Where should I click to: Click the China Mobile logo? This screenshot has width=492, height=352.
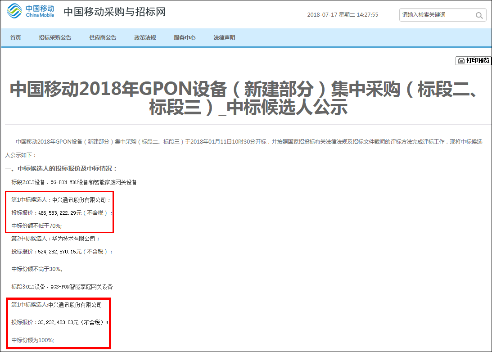pyautogui.click(x=31, y=11)
